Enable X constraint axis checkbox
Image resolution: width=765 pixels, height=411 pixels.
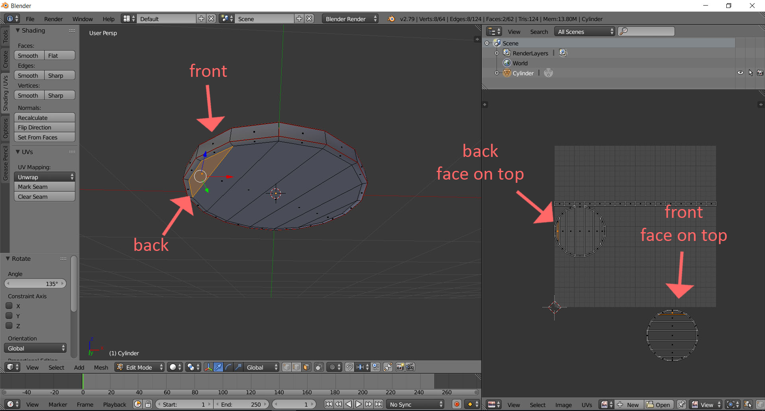pos(9,306)
